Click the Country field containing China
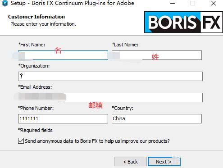 click(157, 118)
